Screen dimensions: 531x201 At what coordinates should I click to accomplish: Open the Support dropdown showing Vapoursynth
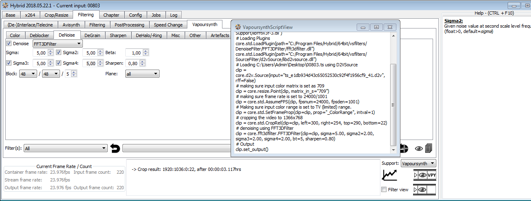418,164
